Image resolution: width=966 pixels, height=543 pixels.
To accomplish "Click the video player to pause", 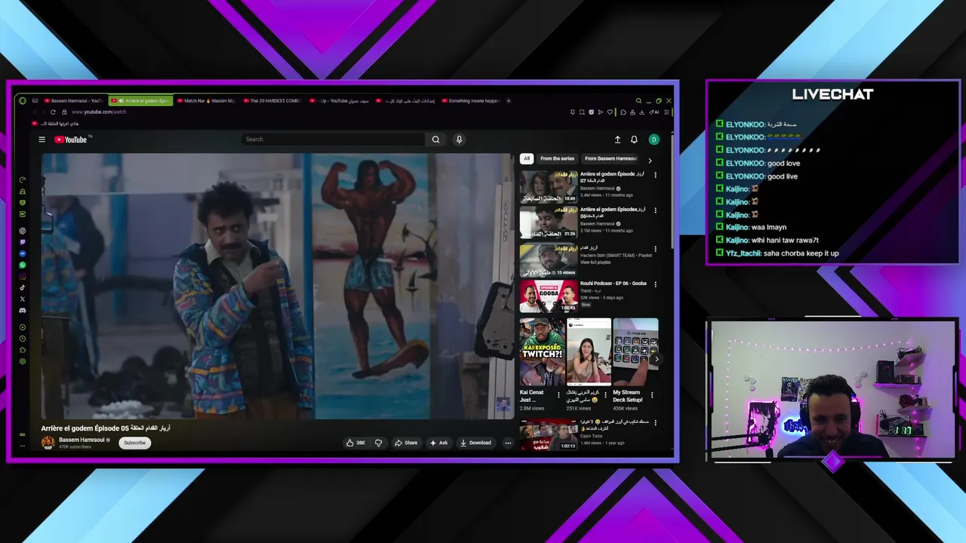I will [277, 286].
